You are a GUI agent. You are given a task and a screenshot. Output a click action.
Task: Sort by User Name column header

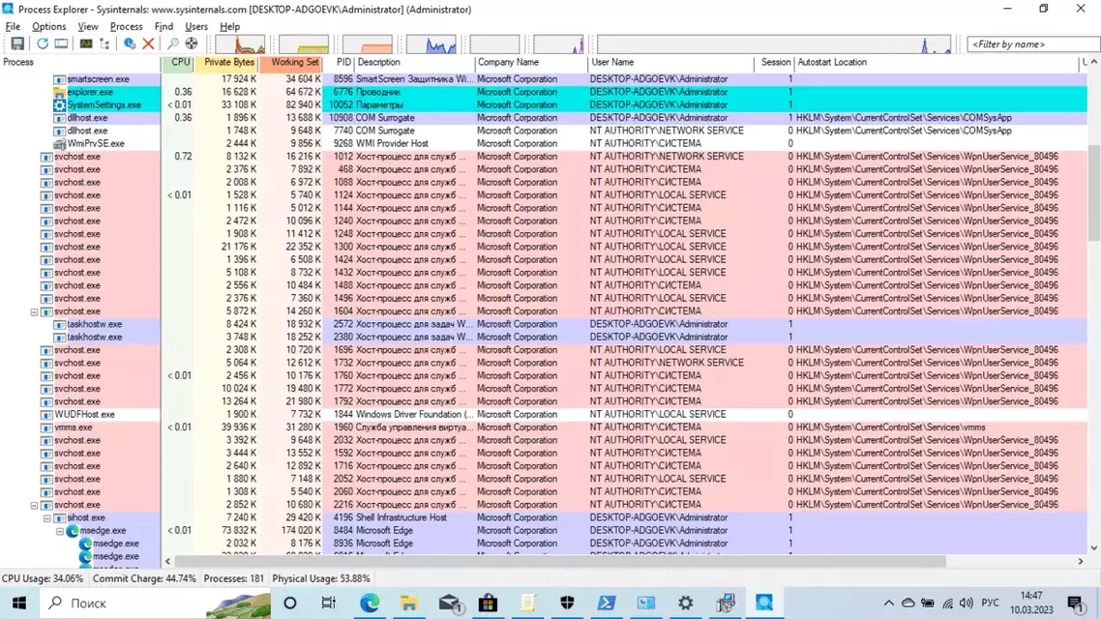point(670,63)
